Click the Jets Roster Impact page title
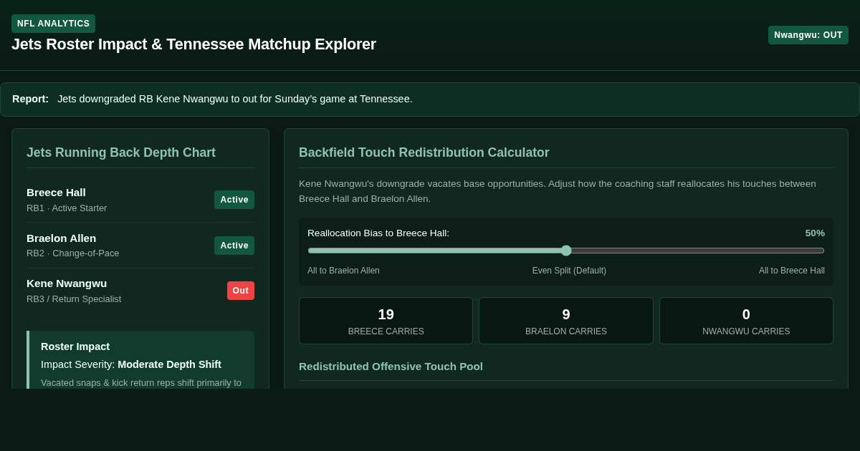Image resolution: width=860 pixels, height=451 pixels. 193,44
